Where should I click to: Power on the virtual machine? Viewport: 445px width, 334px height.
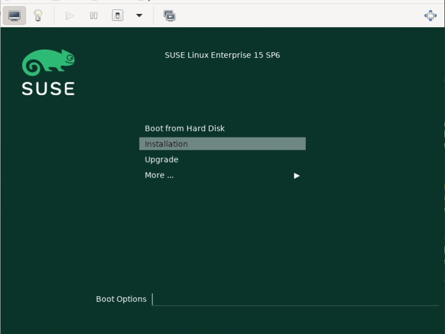pos(70,16)
